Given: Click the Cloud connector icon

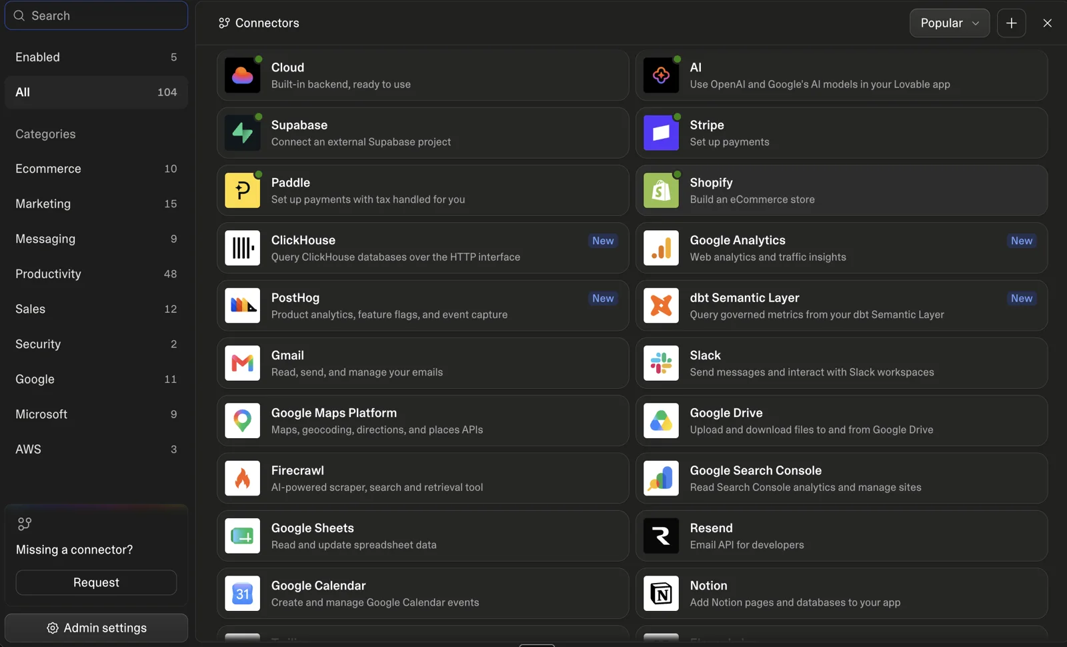Looking at the screenshot, I should (242, 75).
